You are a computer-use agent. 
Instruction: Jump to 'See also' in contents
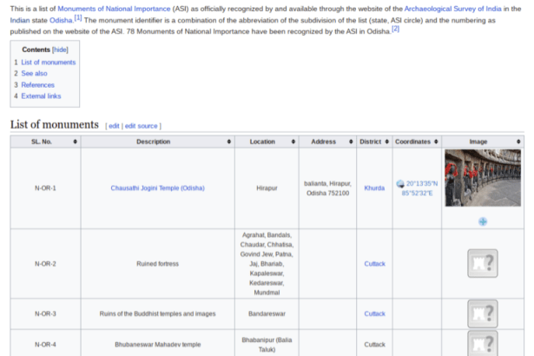coord(36,74)
